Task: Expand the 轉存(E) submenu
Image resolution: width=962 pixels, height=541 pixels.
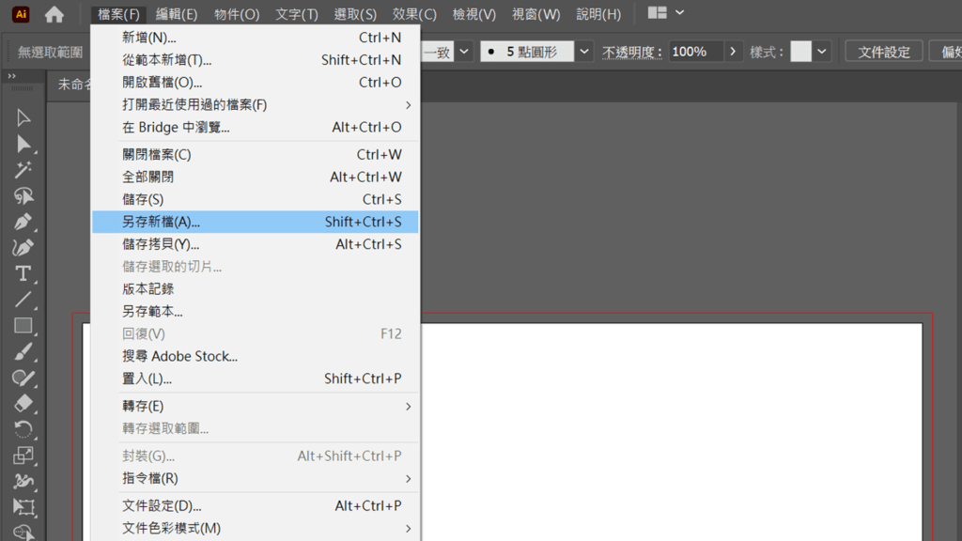Action: click(409, 406)
